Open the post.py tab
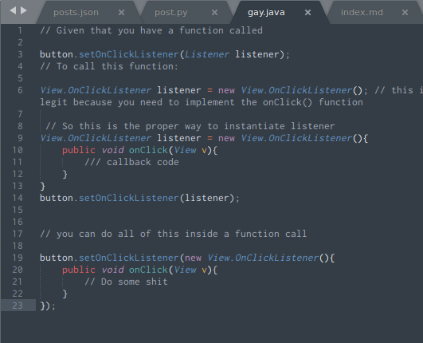The image size is (423, 343). pos(171,13)
